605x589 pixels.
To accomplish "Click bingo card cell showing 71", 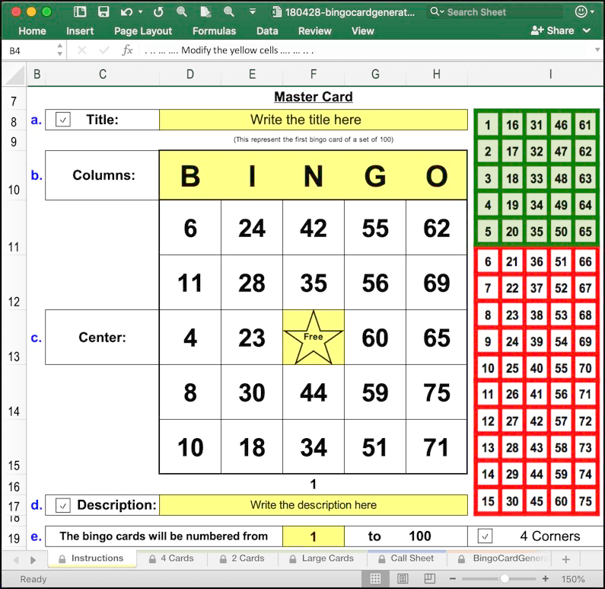I will [x=436, y=447].
